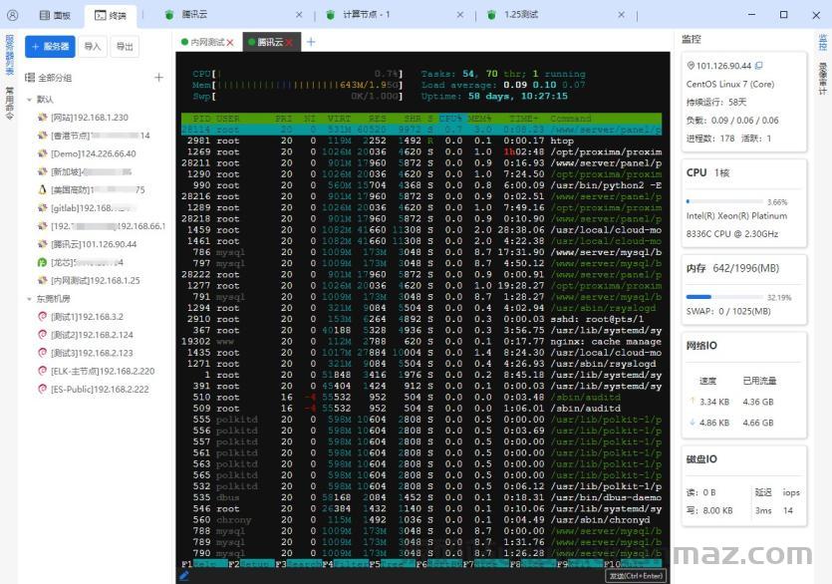Click the 导出 export button

pyautogui.click(x=125, y=47)
